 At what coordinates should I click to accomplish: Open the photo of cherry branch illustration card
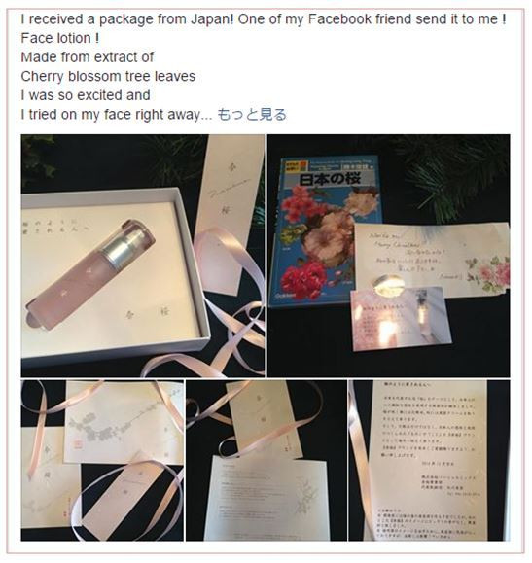click(102, 460)
